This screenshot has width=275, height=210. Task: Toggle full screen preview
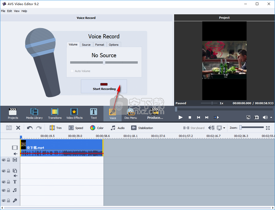(x=248, y=118)
